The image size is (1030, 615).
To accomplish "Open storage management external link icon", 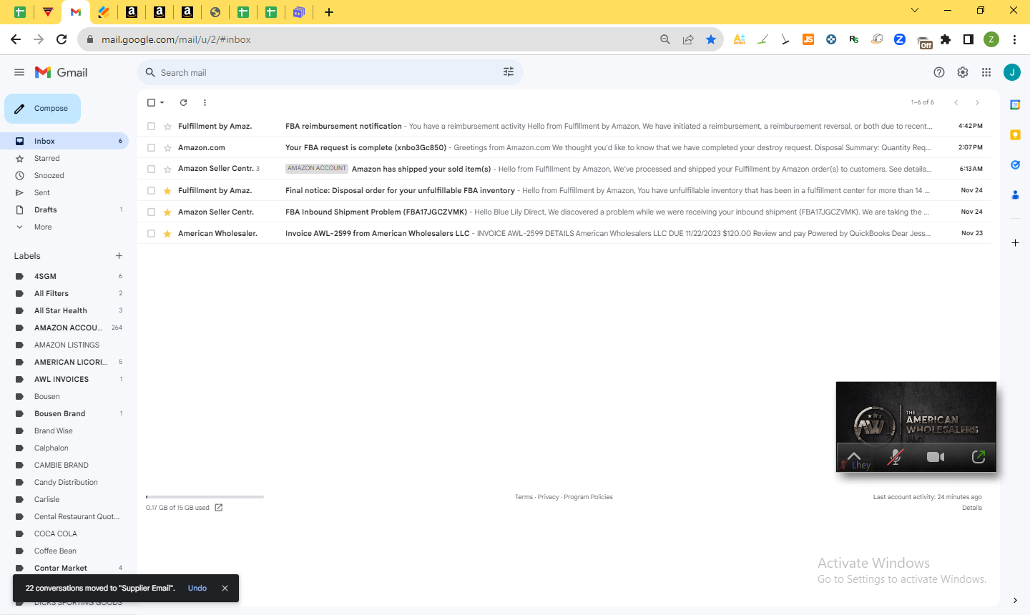I will [219, 508].
